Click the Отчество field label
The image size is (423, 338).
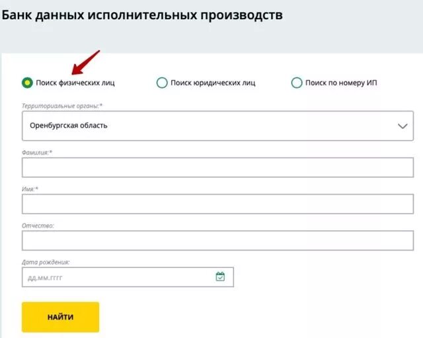click(38, 226)
